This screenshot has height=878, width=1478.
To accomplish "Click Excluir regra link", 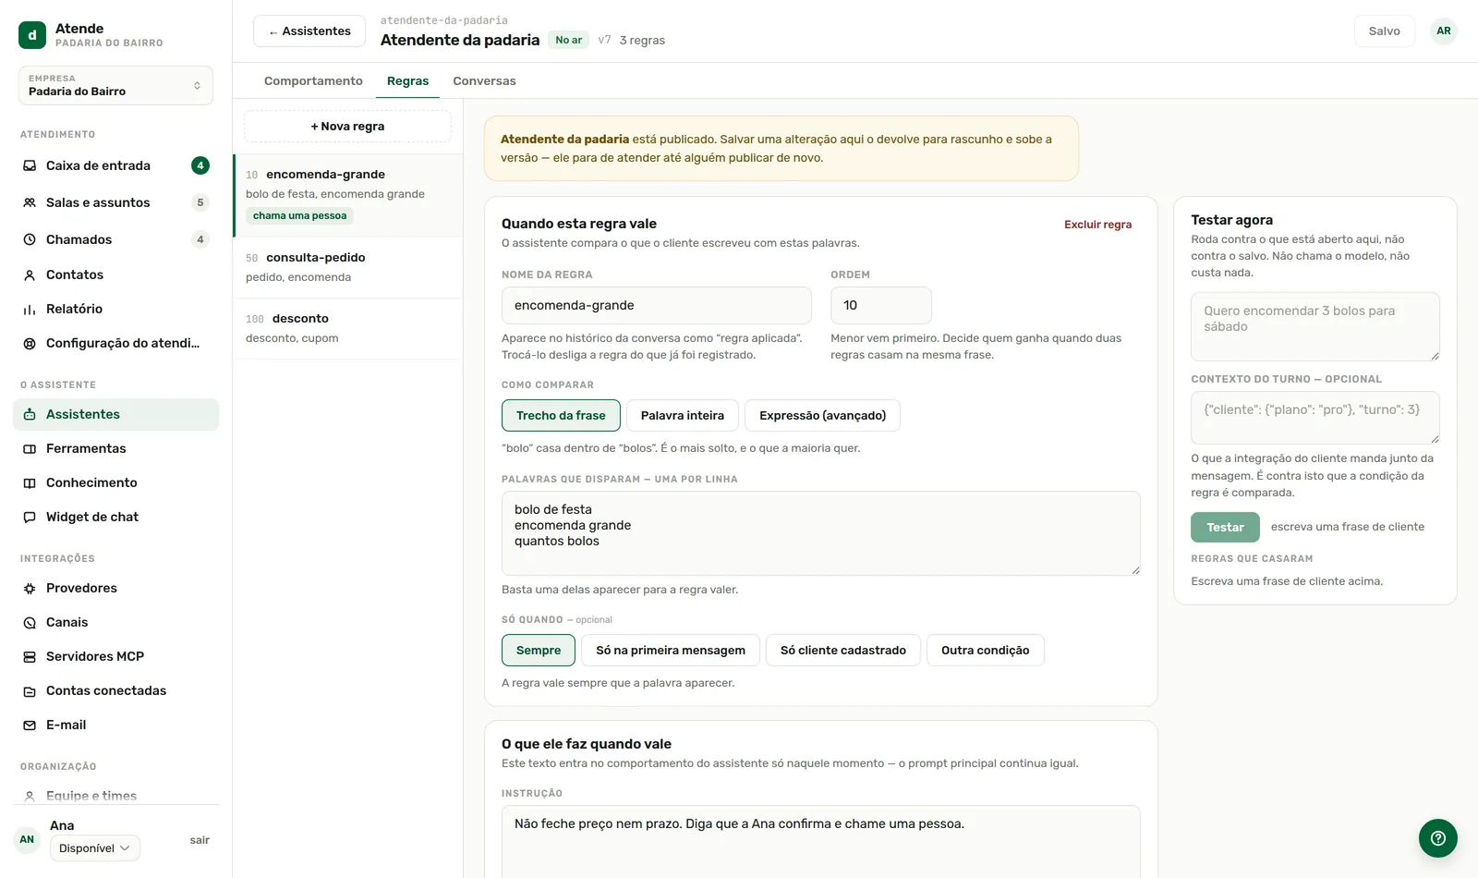I will (x=1097, y=224).
